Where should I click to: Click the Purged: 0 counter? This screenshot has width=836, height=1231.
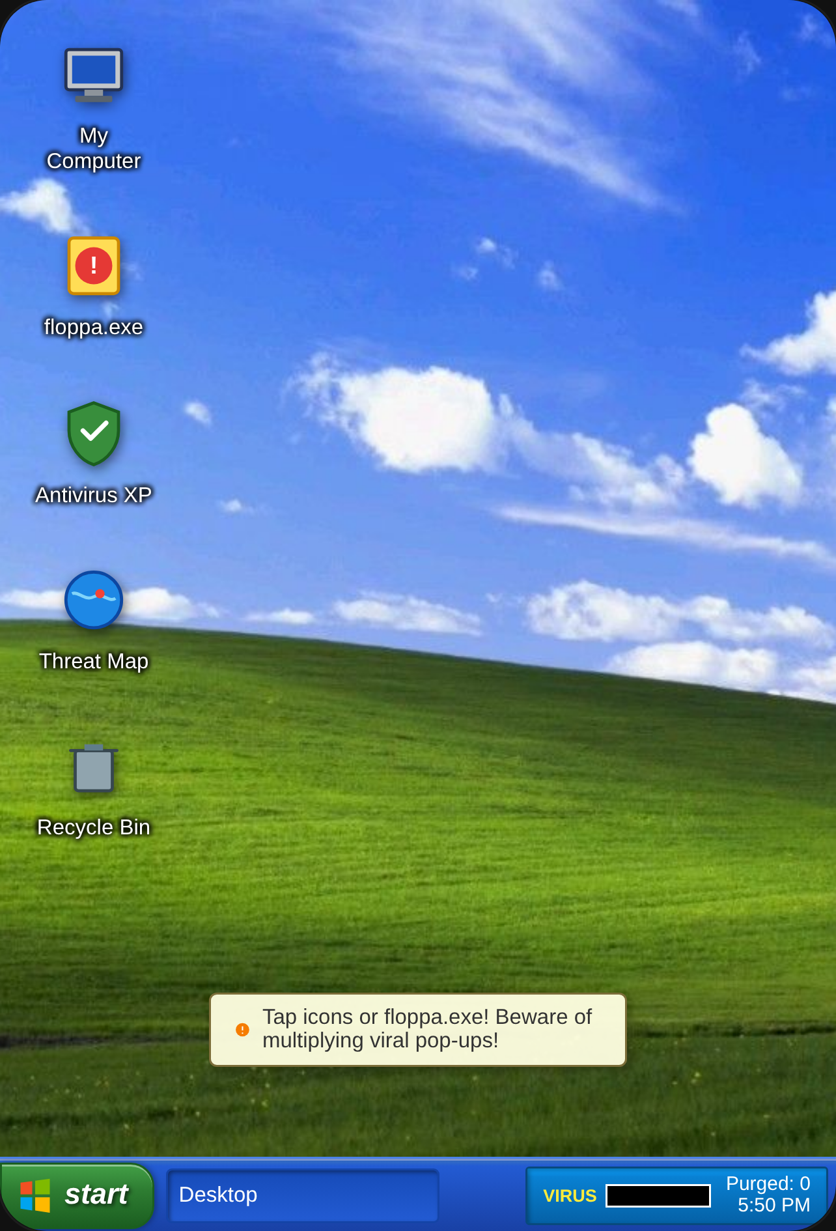tap(768, 1183)
